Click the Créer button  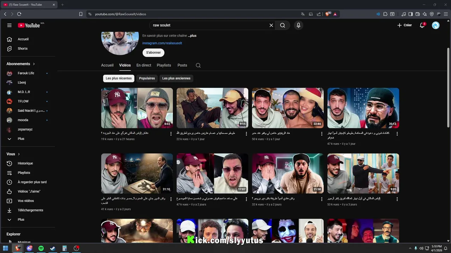(x=404, y=25)
